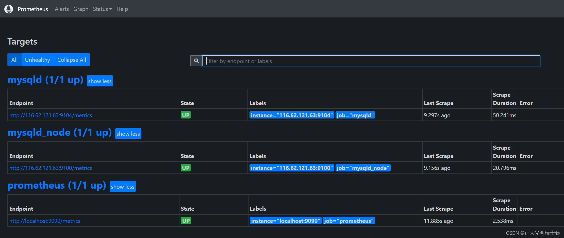Collapse the prometheus job details

coord(123,186)
